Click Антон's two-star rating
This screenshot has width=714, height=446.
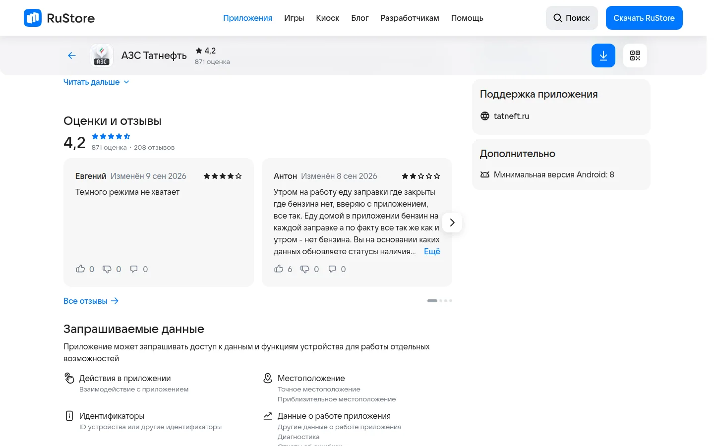coord(421,176)
